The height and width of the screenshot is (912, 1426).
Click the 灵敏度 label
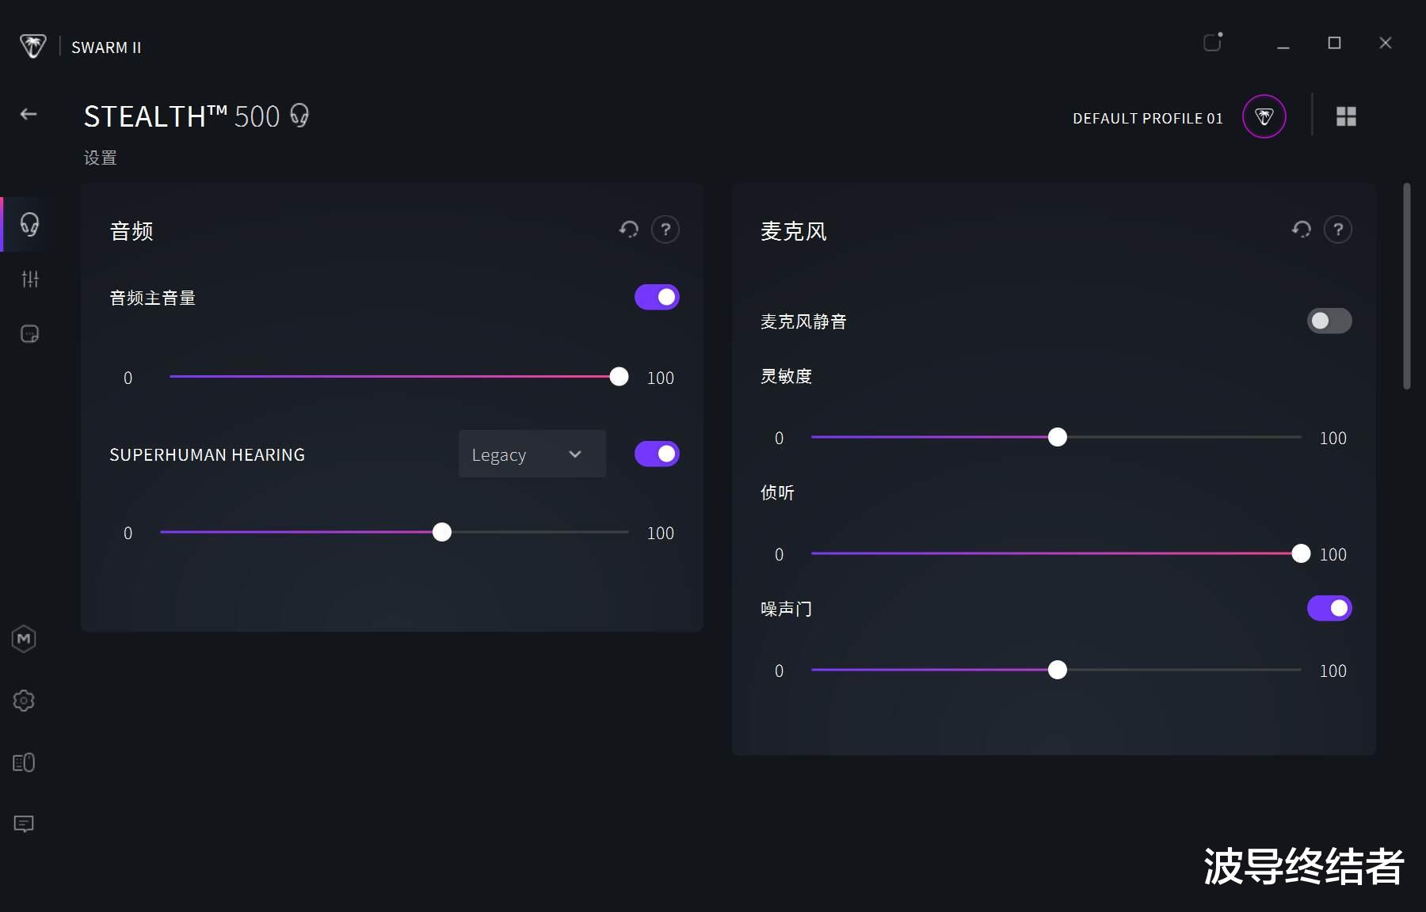[787, 376]
